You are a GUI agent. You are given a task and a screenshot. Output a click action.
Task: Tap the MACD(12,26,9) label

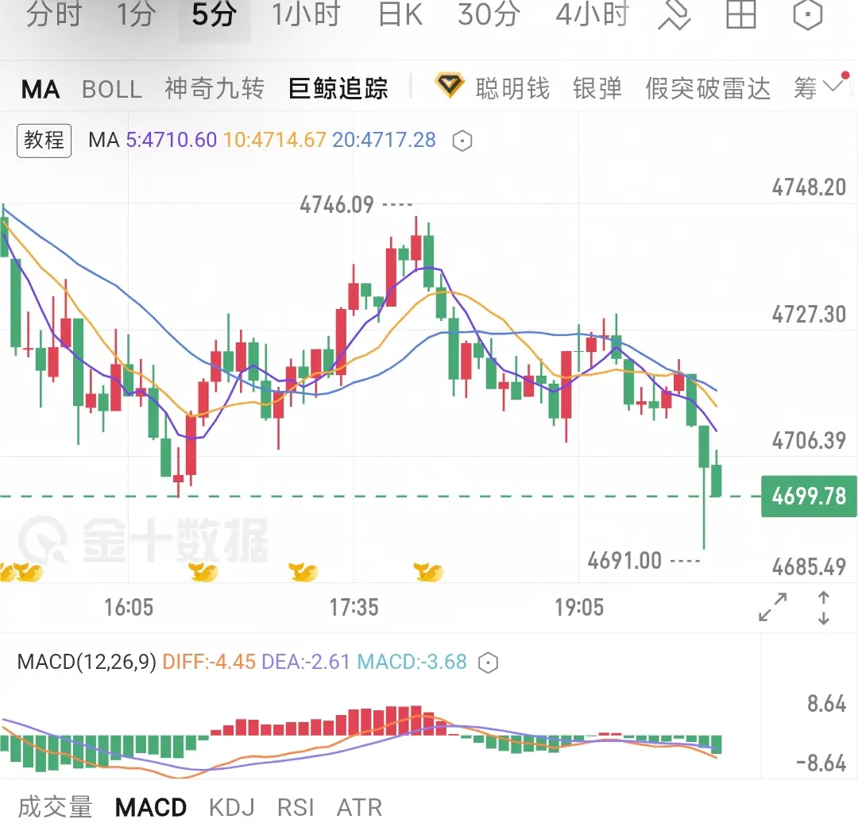(87, 662)
